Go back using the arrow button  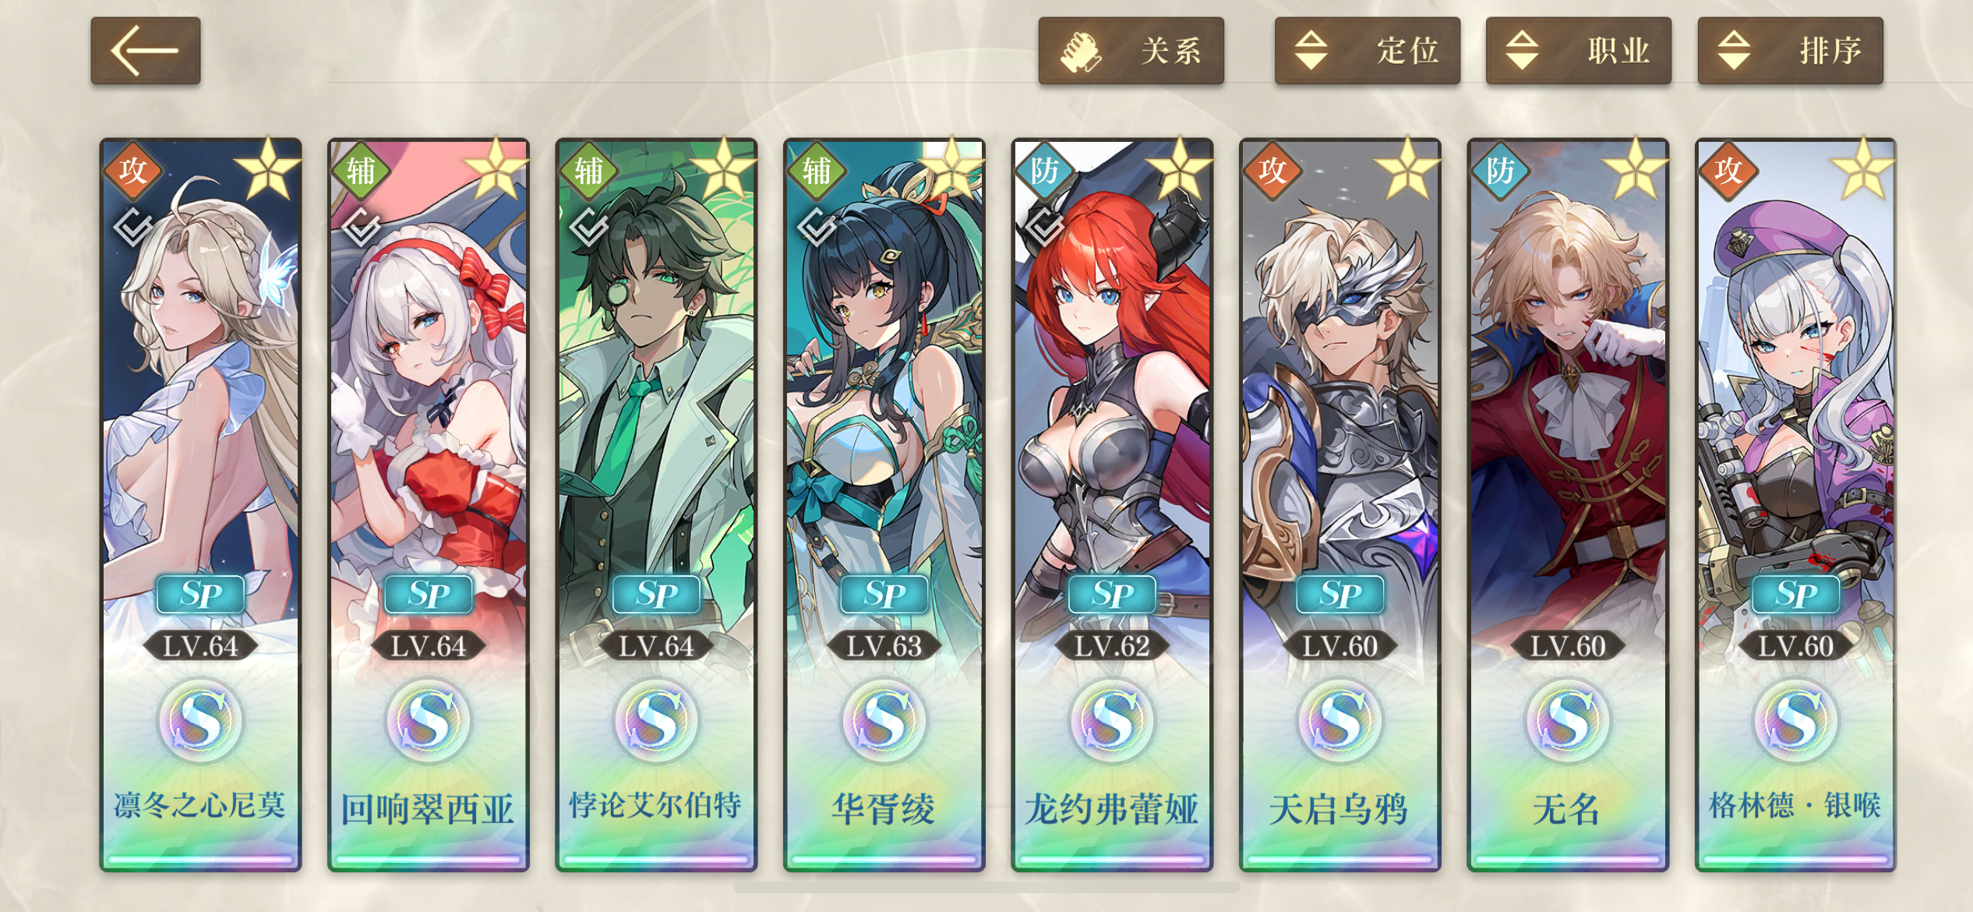(146, 51)
